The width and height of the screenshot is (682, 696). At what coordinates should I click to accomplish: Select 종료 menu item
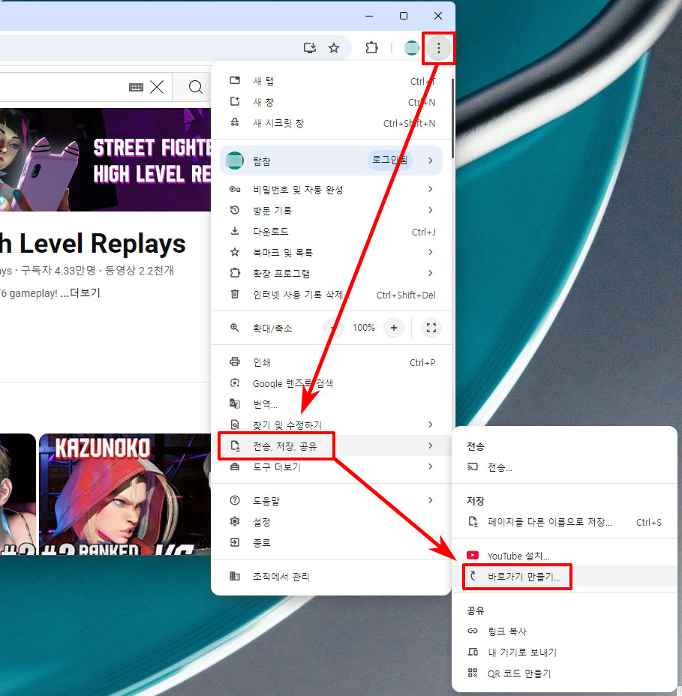tap(332, 542)
